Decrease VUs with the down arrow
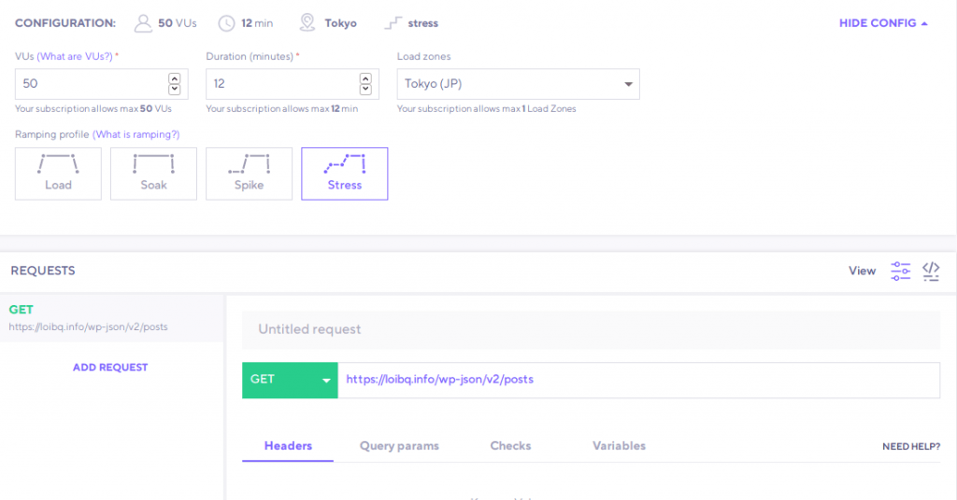Screen dimensions: 957x500 [x=175, y=89]
